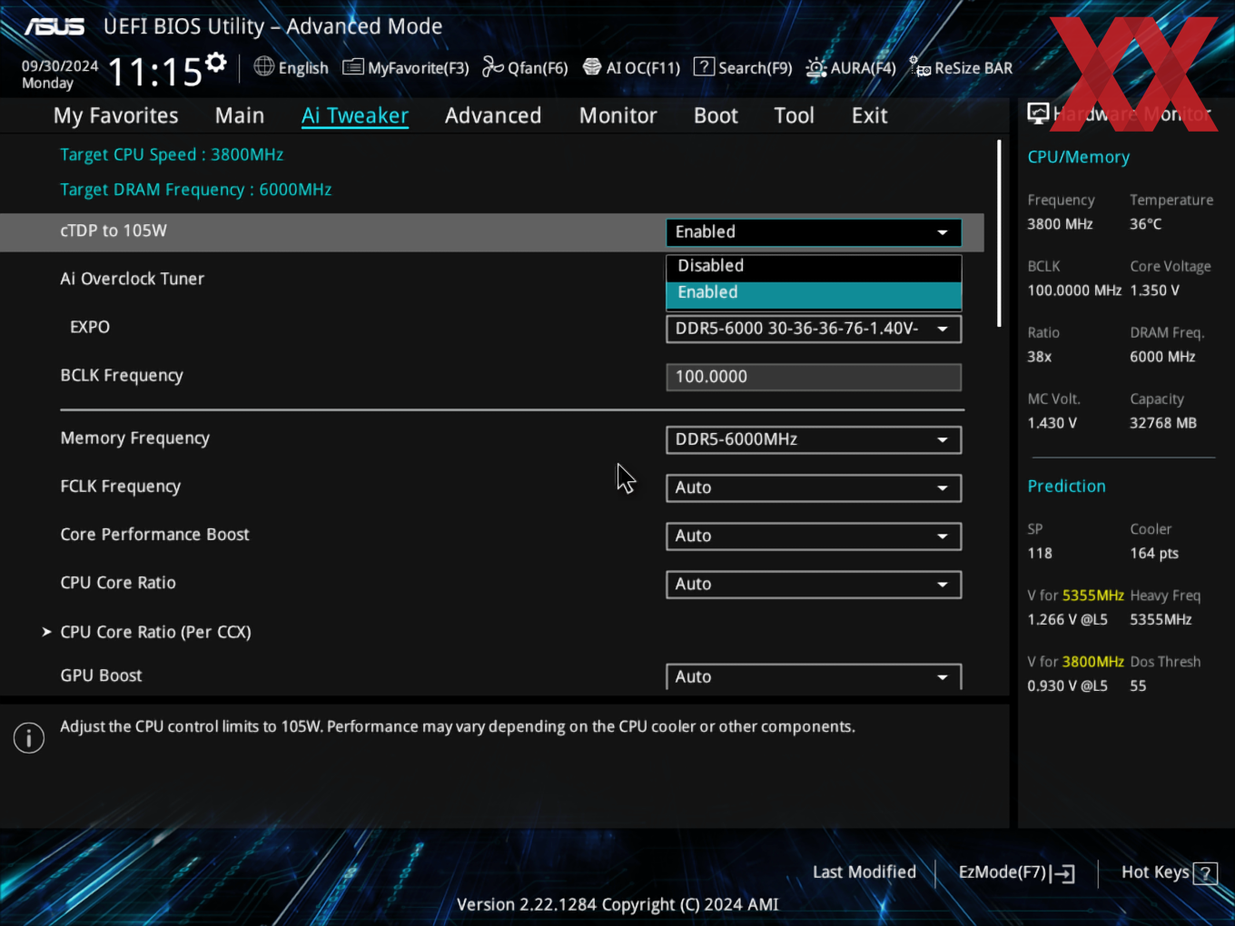
Task: Open the GPU Boost dropdown
Action: [x=814, y=676]
